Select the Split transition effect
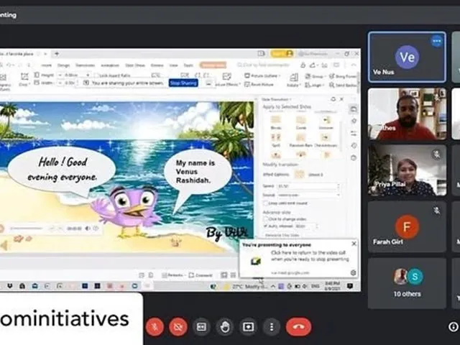 click(276, 140)
